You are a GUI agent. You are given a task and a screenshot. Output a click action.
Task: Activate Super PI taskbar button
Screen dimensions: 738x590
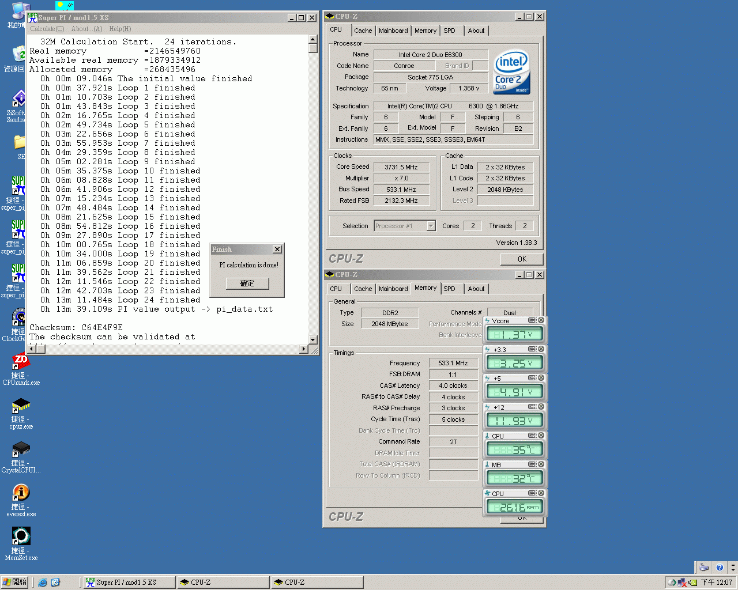[x=129, y=583]
